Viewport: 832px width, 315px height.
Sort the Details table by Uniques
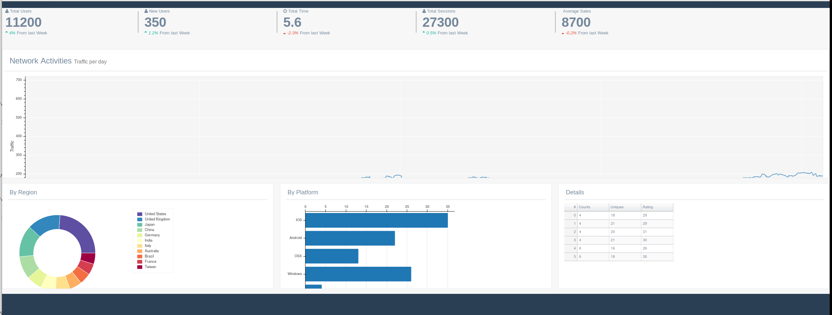[617, 207]
